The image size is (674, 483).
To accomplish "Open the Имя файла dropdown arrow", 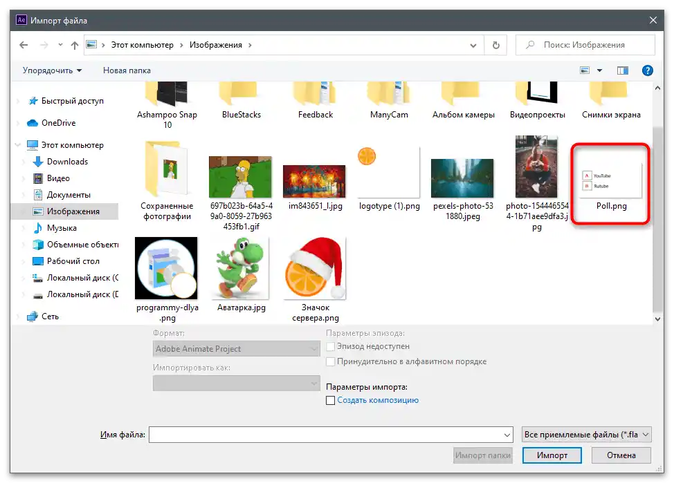I will [507, 435].
